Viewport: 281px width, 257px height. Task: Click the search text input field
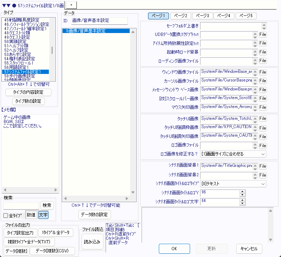(x=21, y=205)
